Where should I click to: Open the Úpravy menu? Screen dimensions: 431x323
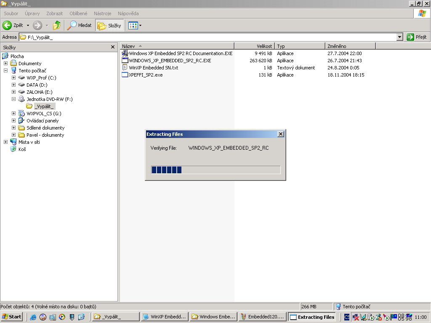pos(32,13)
